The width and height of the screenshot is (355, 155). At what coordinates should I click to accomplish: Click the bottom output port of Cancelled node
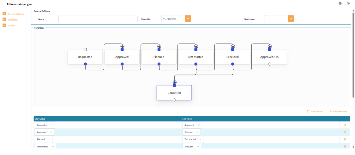coord(174,100)
